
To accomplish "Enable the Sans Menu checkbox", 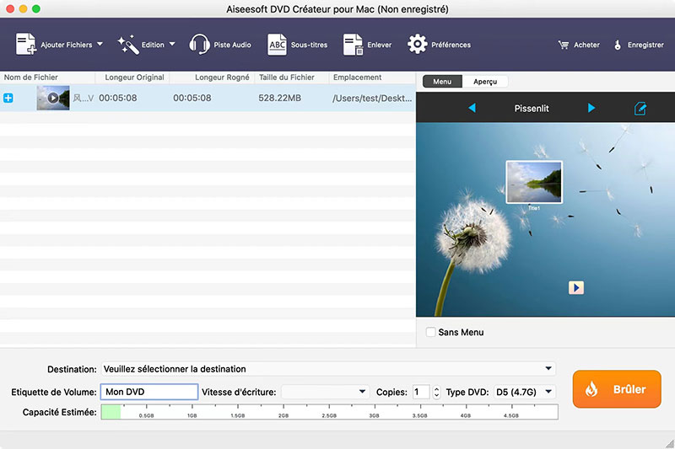I will pos(431,333).
